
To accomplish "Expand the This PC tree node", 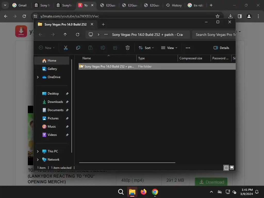I will tap(38, 151).
